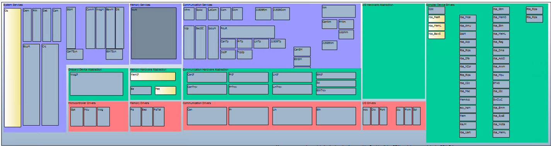Select the LinTp module block
Screen dimensions: 551x146
pos(261,44)
